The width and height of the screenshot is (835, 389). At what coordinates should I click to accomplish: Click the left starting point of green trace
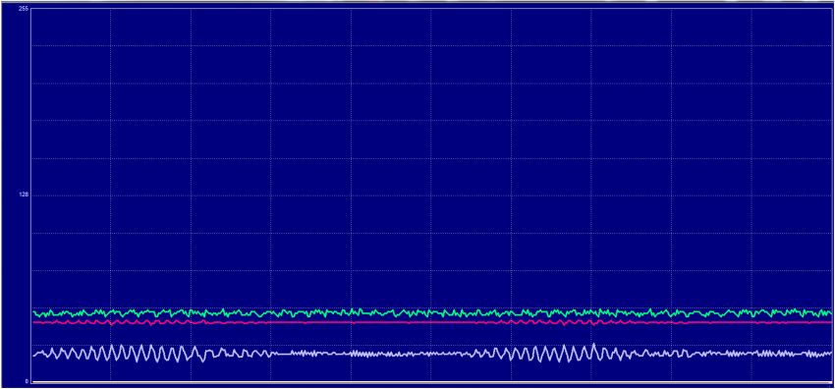[x=33, y=311]
